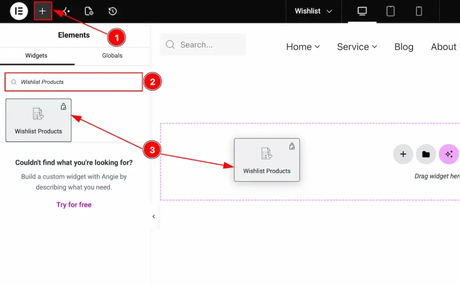Click the Try for free link
Screen dimensions: 460x285
click(74, 204)
